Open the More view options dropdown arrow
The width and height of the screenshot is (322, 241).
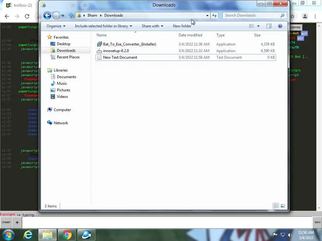click(x=258, y=26)
